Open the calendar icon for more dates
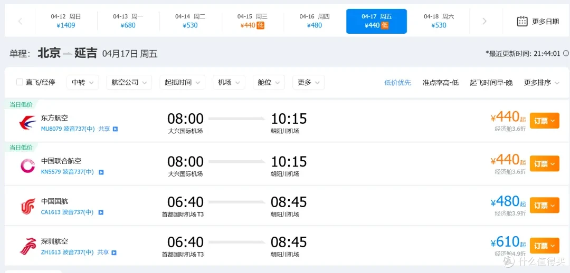570x273 pixels. [522, 21]
